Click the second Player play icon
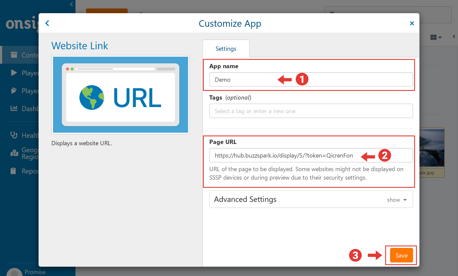The height and width of the screenshot is (276, 458). pyautogui.click(x=14, y=91)
